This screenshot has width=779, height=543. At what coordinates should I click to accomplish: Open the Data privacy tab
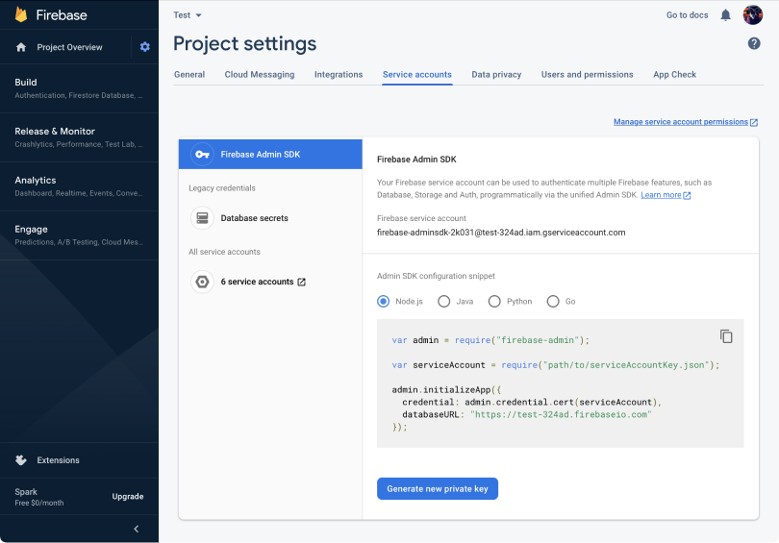coord(496,74)
